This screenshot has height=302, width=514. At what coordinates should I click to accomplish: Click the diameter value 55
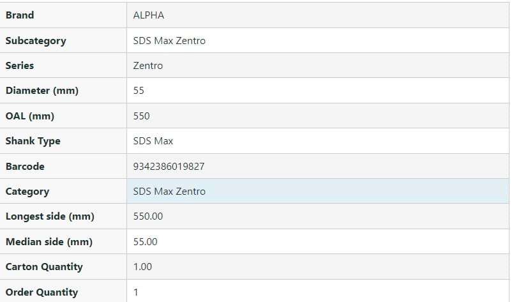[139, 91]
